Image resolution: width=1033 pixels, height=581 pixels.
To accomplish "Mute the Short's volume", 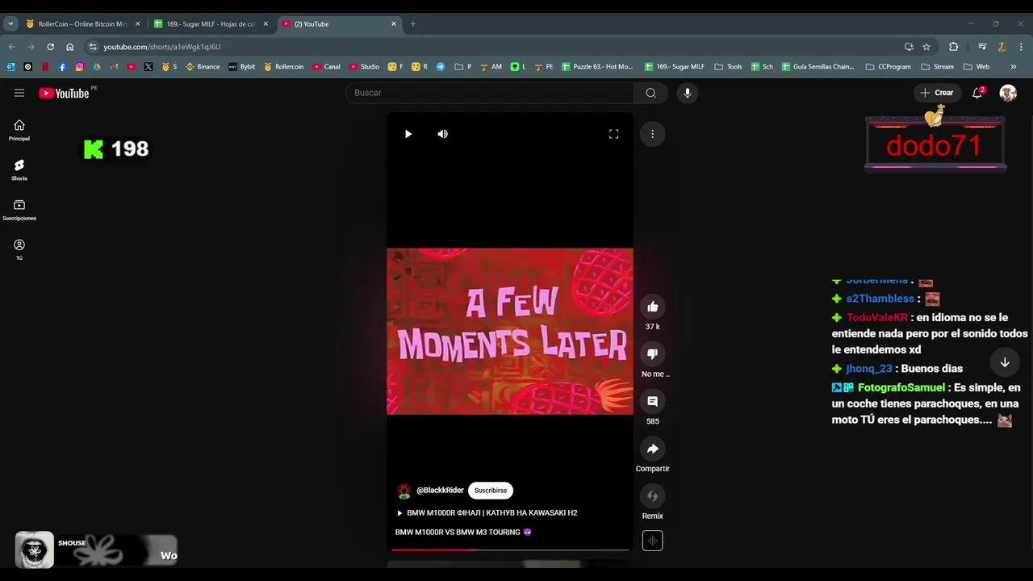I will click(x=442, y=134).
